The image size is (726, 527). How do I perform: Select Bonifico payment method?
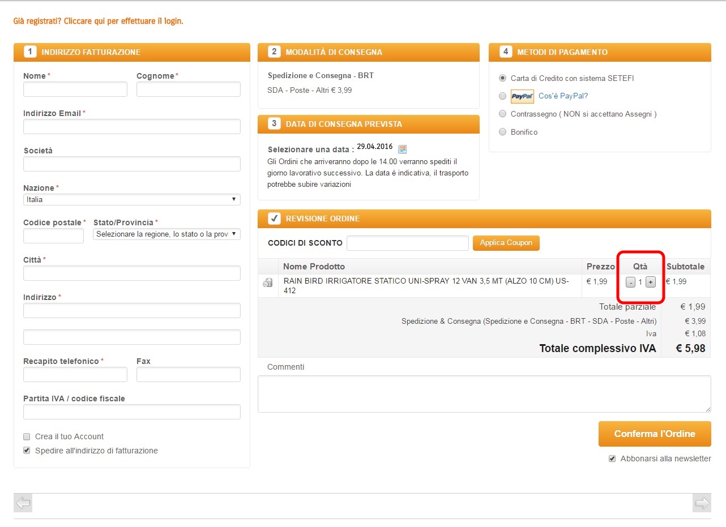[x=502, y=132]
